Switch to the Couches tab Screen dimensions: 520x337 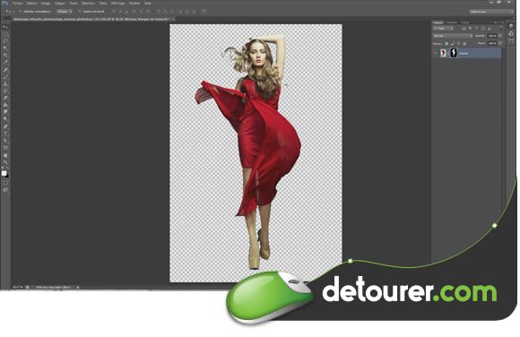click(x=452, y=22)
